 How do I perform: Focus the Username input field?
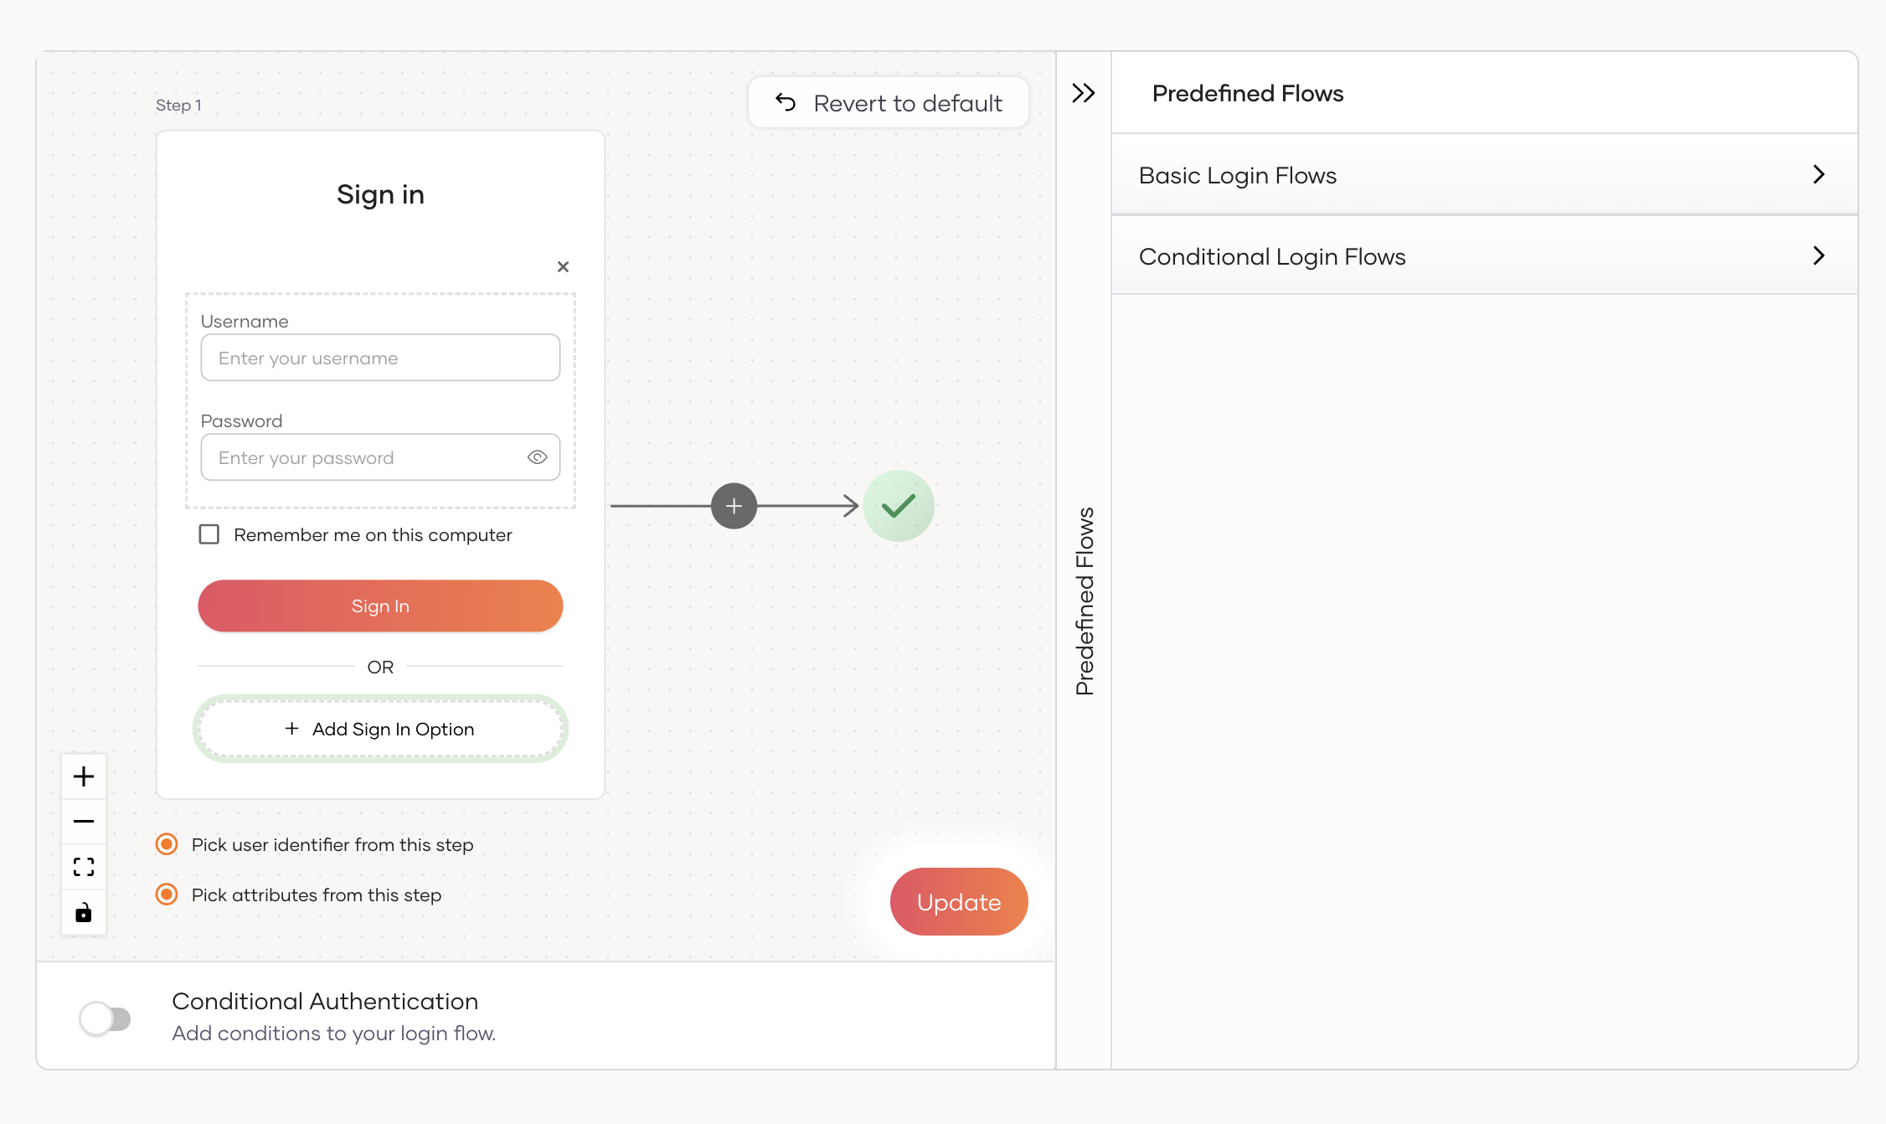point(380,358)
